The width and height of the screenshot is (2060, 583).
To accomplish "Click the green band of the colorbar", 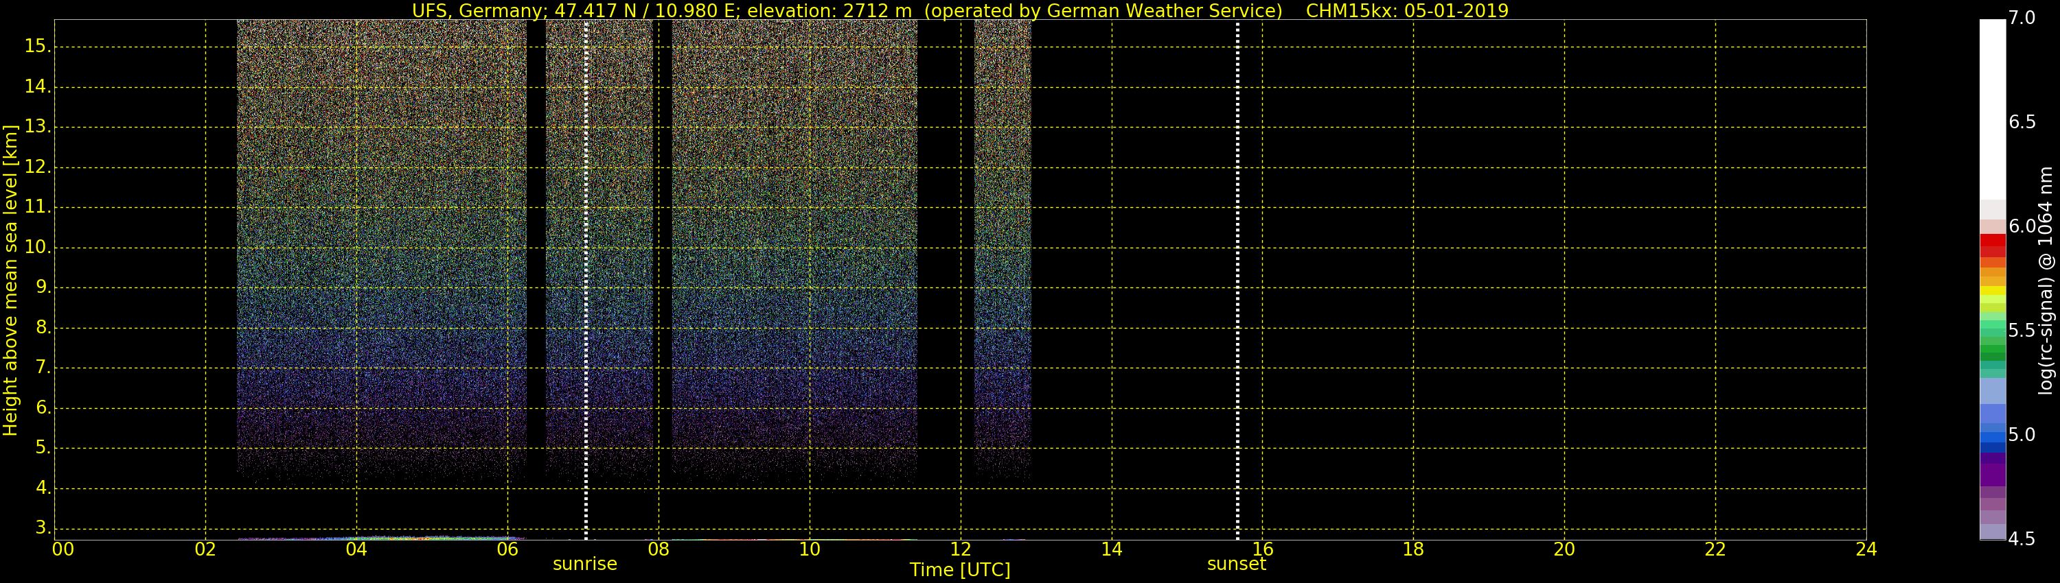I will (x=1992, y=349).
